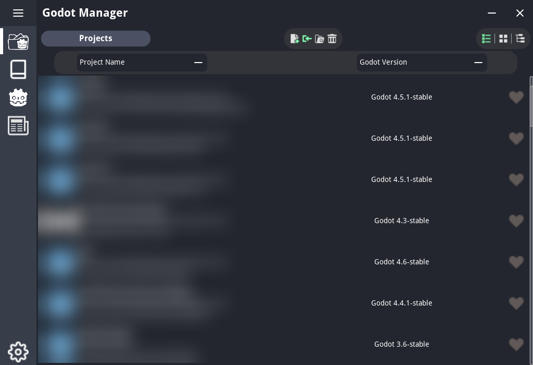Viewport: 533px width, 365px height.
Task: Toggle favorite heart on Godot 4.4.1-stable row
Action: tap(516, 303)
